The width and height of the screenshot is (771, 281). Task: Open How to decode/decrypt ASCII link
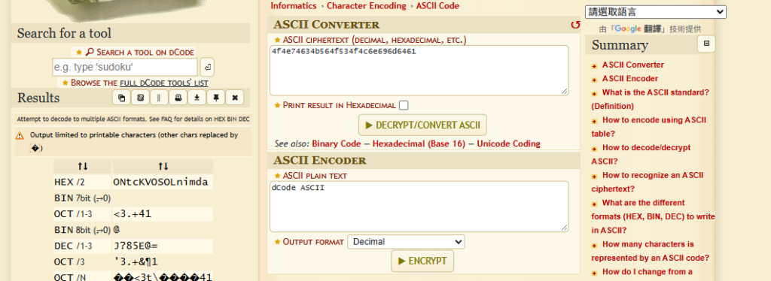[x=641, y=154]
